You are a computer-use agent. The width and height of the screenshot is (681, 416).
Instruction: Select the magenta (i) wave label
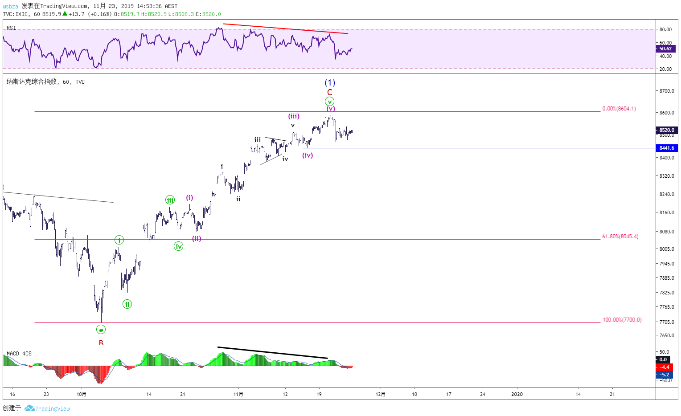pyautogui.click(x=190, y=198)
